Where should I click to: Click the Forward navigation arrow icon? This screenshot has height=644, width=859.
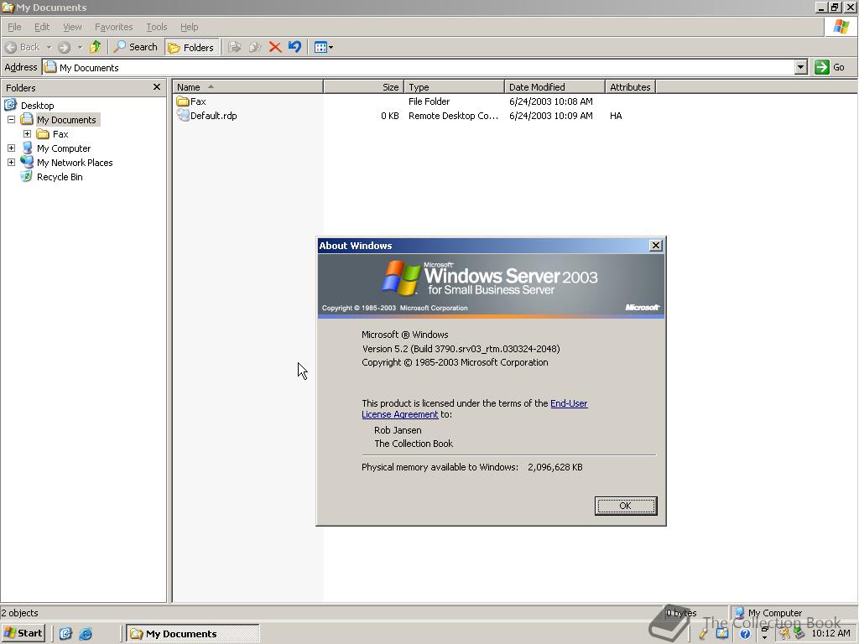click(x=64, y=47)
